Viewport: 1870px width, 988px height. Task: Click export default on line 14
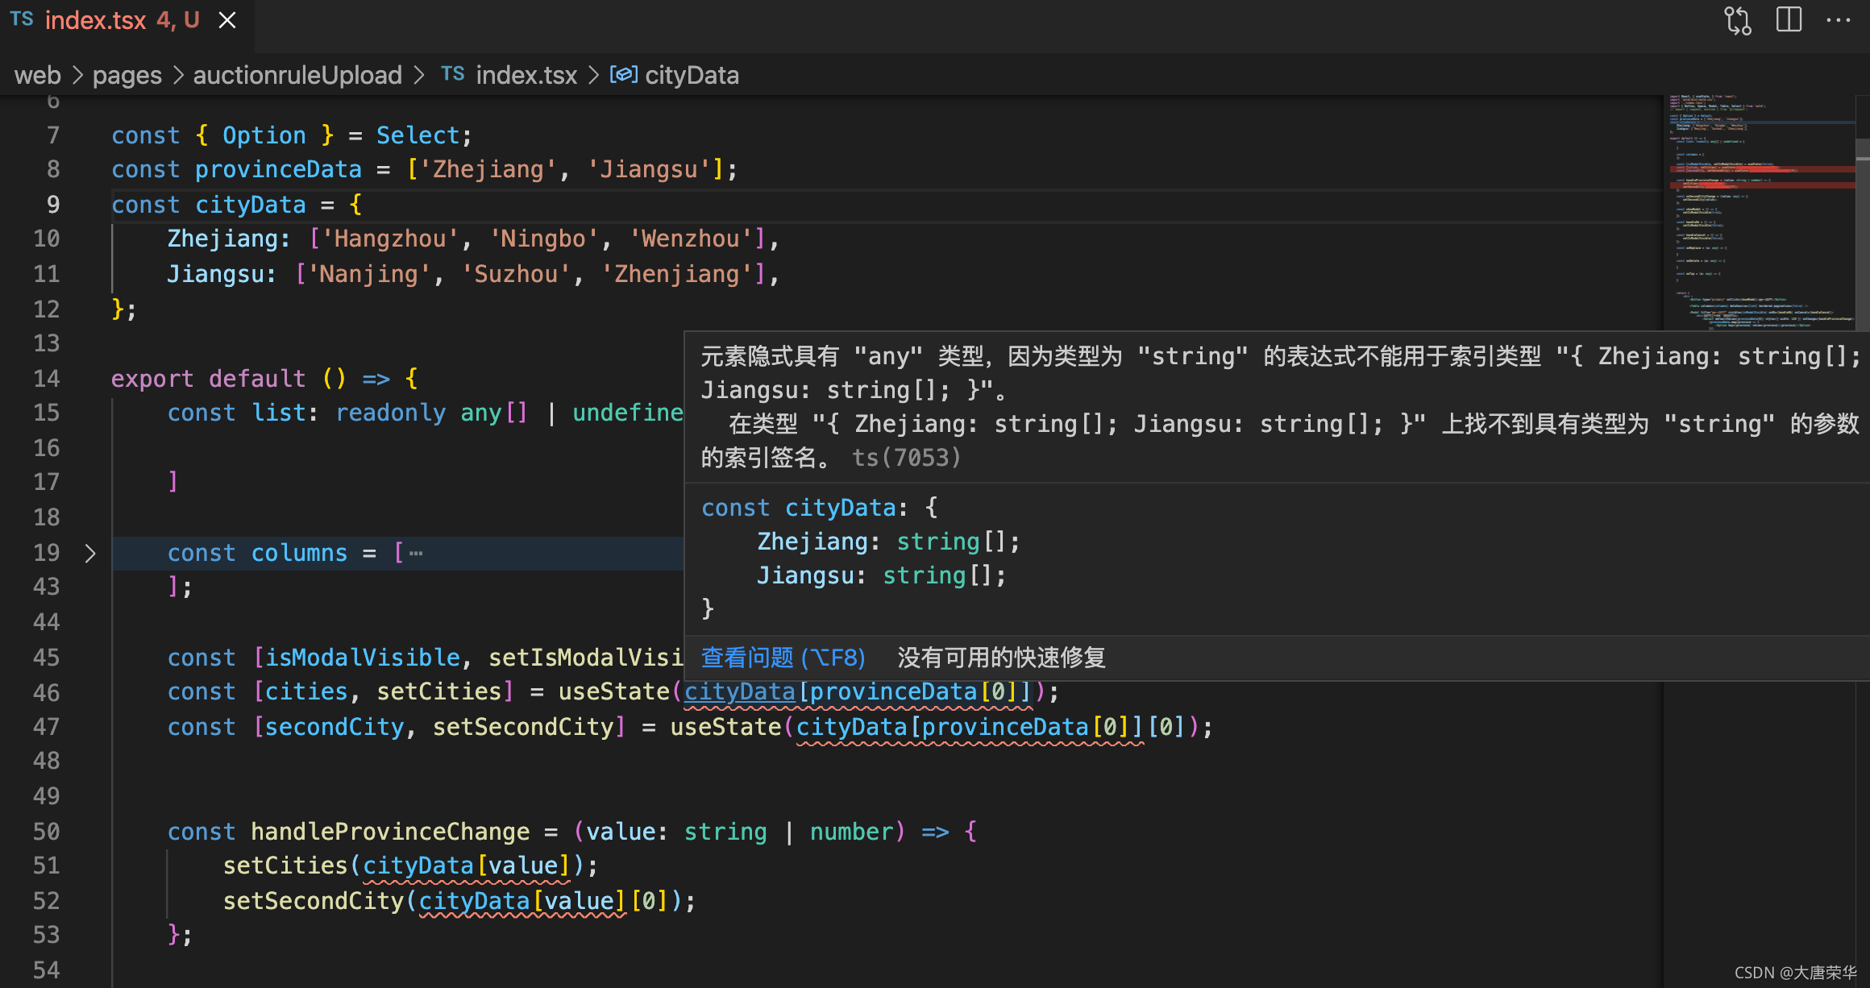[209, 379]
